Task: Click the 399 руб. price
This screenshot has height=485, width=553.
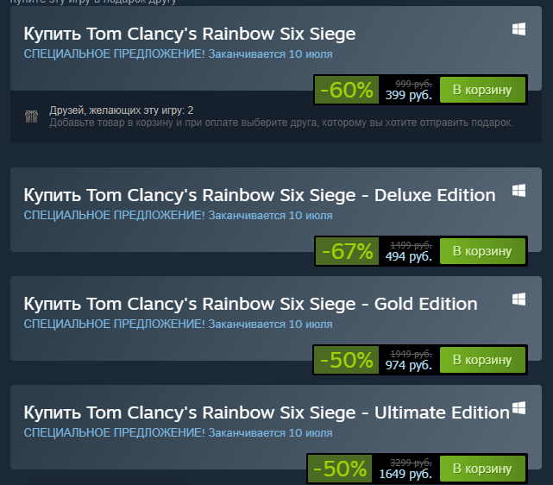Action: pyautogui.click(x=409, y=95)
